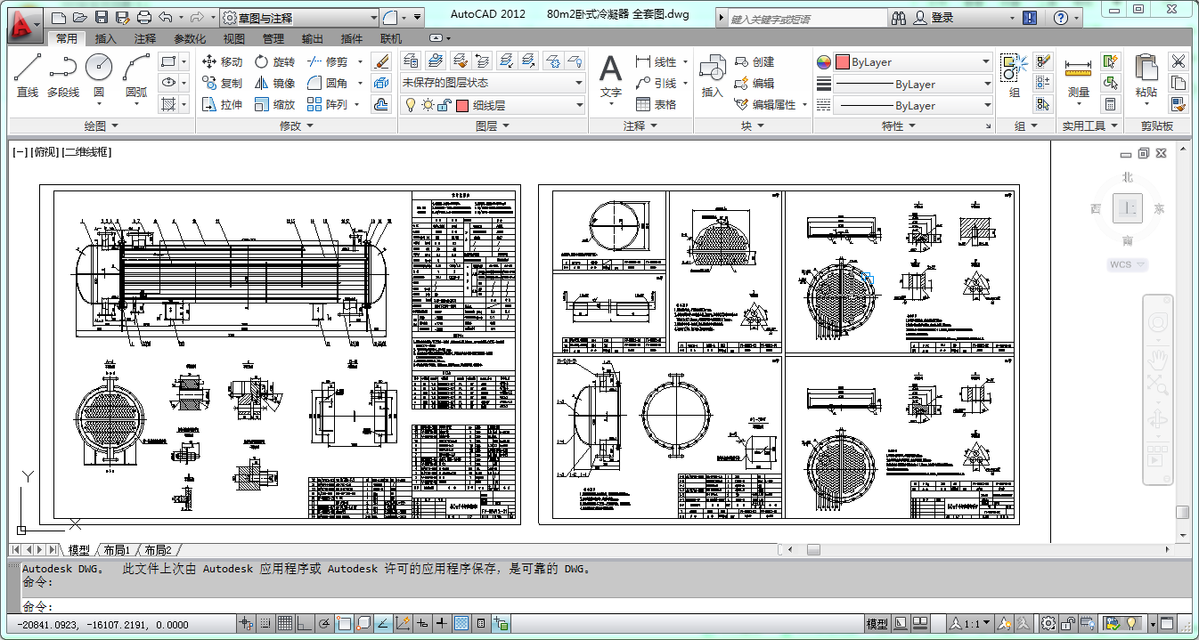The width and height of the screenshot is (1199, 640).
Task: Expand the 草图与注释 workspace dropdown
Action: 373,18
